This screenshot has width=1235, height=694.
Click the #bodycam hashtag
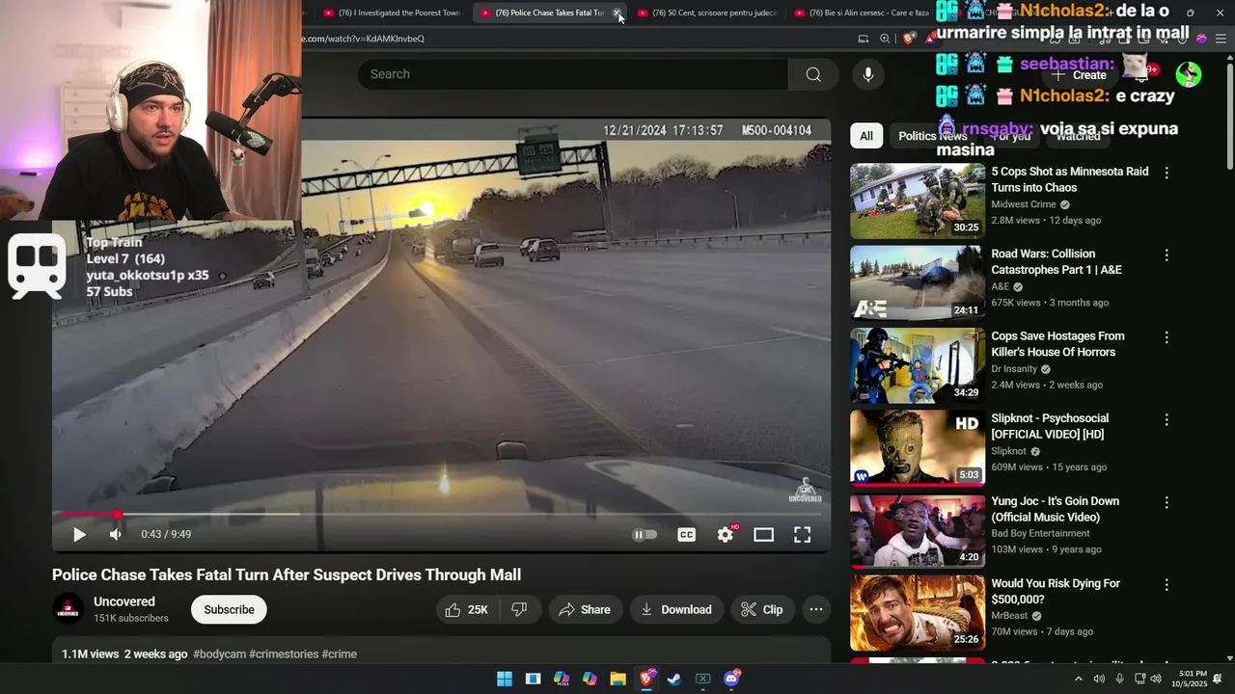tap(219, 654)
